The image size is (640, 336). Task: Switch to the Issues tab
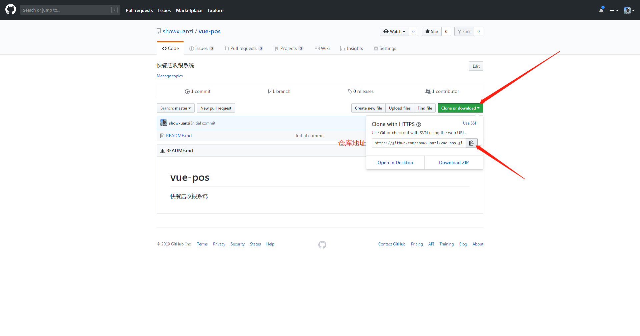tap(201, 48)
